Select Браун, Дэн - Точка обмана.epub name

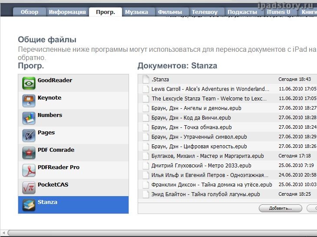tap(192, 127)
